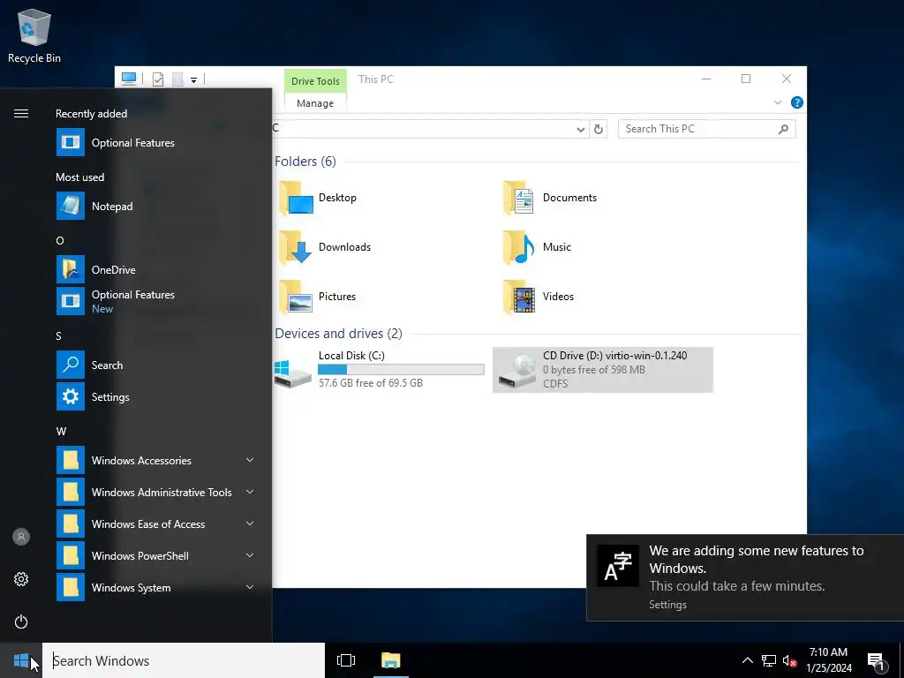
Task: Collapse the Devices and drives (2) group
Action: coord(338,334)
